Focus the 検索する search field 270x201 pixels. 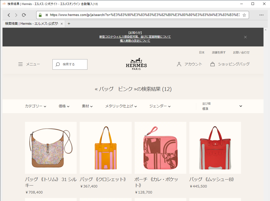[70, 64]
